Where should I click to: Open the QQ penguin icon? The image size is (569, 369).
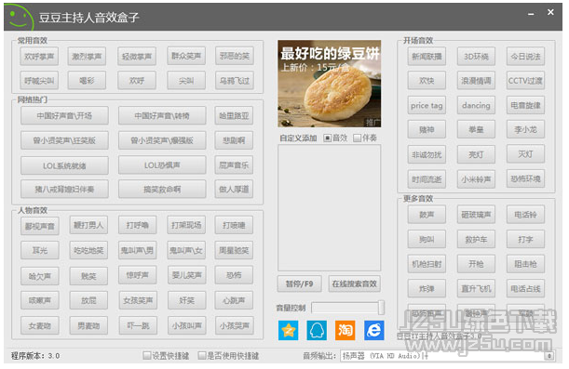pyautogui.click(x=317, y=330)
